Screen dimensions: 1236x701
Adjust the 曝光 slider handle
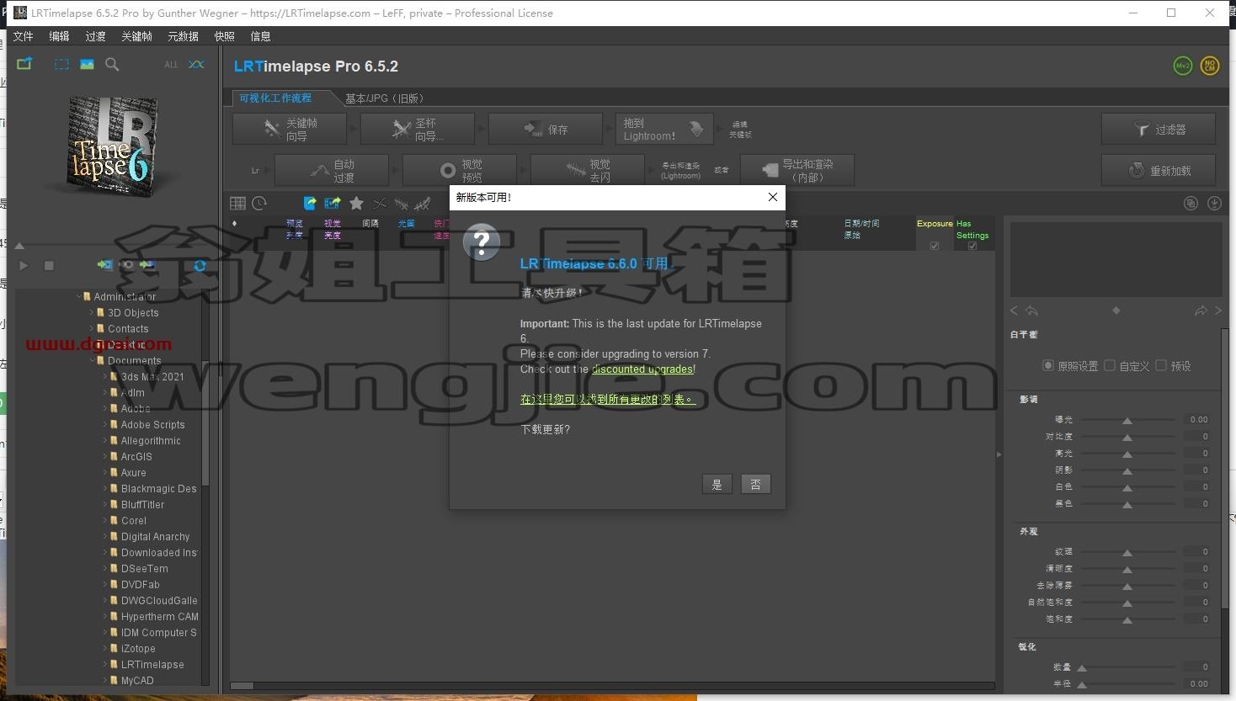point(1127,420)
